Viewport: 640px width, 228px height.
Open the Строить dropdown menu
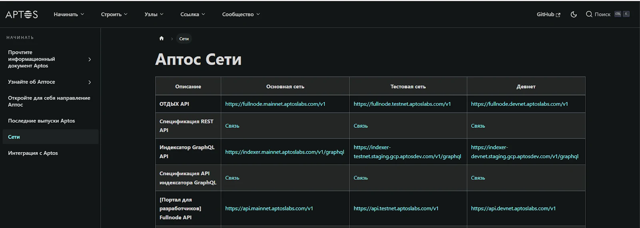[114, 14]
